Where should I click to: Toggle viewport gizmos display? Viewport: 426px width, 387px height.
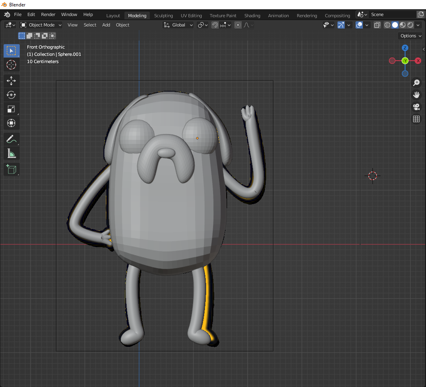click(x=341, y=25)
